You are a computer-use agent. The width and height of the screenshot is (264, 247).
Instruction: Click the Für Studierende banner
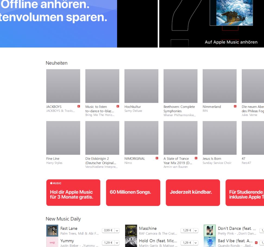(245, 192)
